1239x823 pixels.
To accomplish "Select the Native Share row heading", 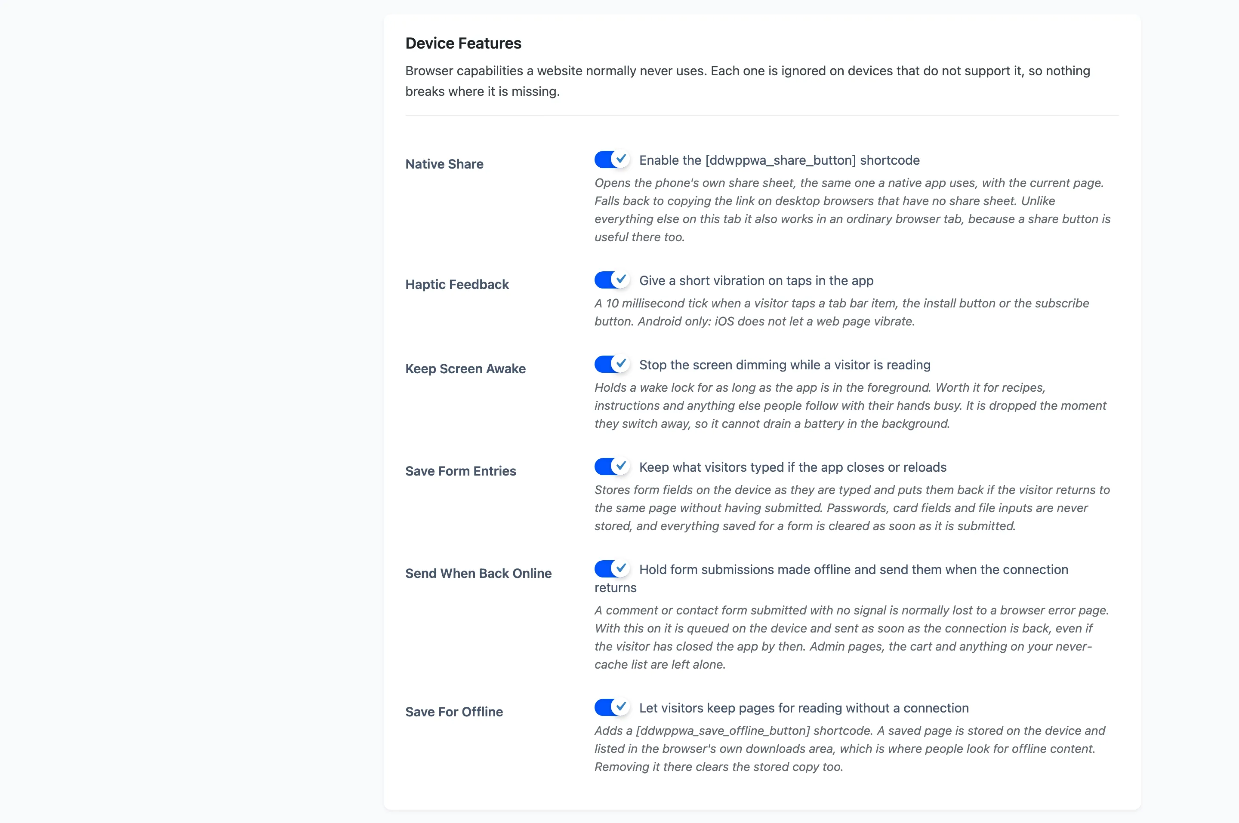I will [x=444, y=164].
